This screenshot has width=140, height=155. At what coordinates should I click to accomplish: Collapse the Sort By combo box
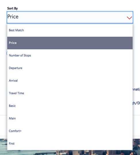(x=70, y=17)
